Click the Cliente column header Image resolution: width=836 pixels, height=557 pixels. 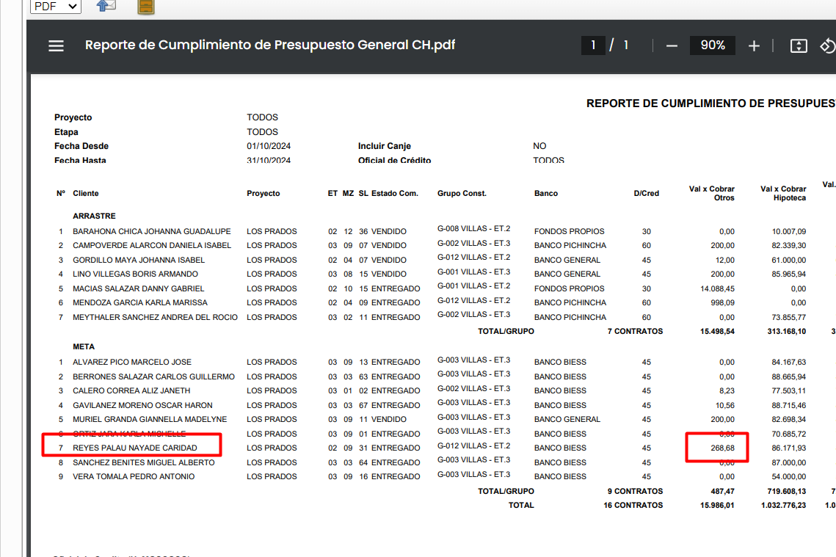click(85, 194)
